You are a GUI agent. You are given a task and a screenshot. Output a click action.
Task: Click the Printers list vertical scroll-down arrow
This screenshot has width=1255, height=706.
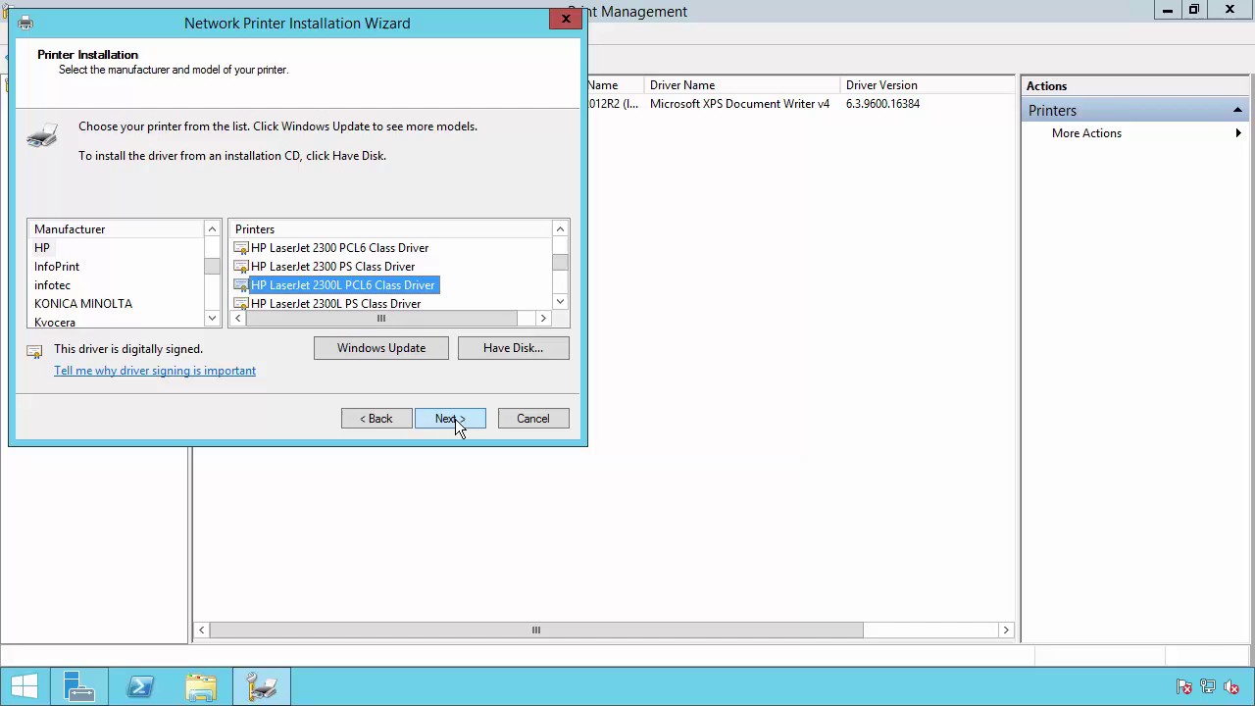point(560,302)
